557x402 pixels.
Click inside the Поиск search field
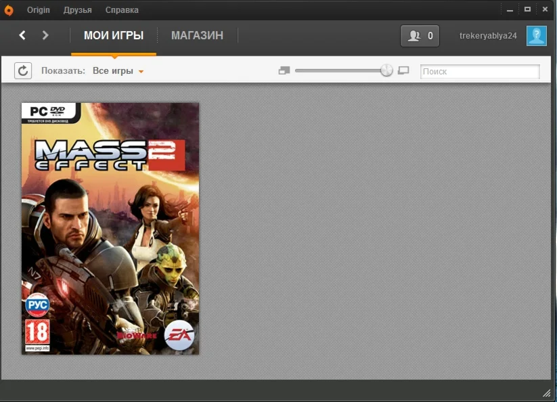(479, 71)
